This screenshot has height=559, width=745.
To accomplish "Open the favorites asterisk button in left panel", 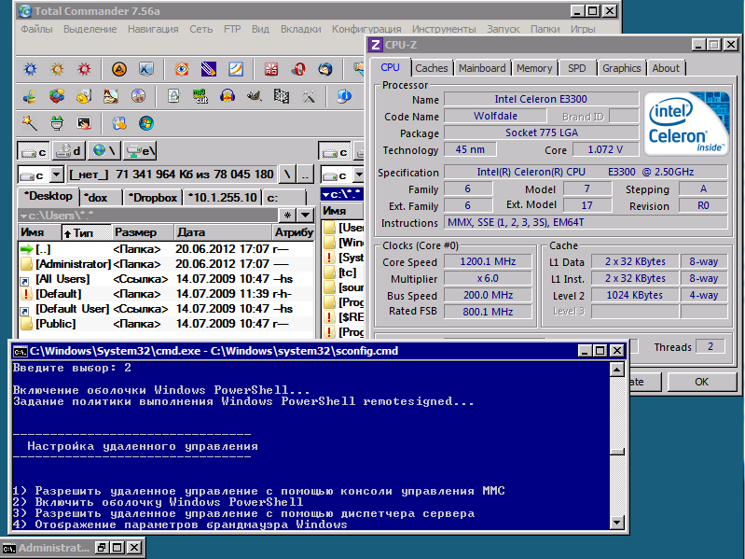I will pos(287,216).
